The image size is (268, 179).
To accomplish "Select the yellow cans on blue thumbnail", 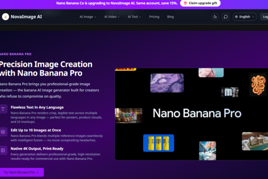I will pyautogui.click(x=159, y=143).
